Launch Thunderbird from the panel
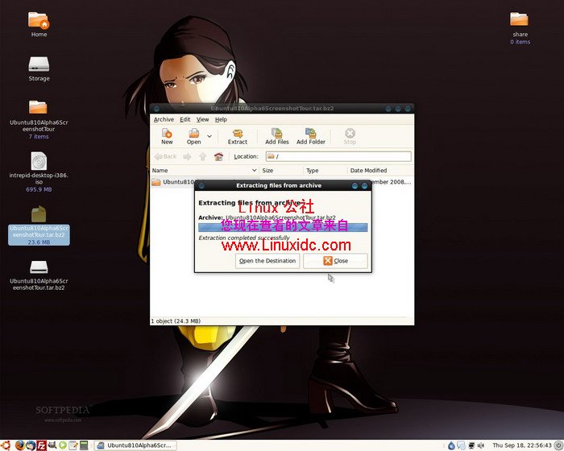Image resolution: width=564 pixels, height=451 pixels. point(31,445)
